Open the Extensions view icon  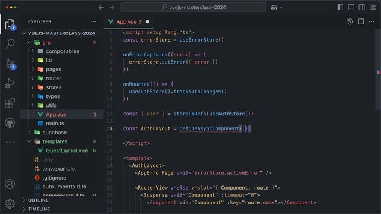(x=10, y=103)
